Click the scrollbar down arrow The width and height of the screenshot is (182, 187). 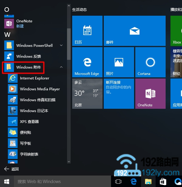click(69, 162)
